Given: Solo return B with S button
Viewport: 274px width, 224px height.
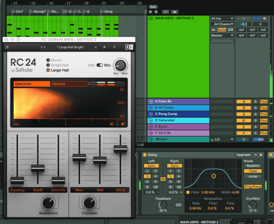Looking at the screenshot, I should [255, 108].
